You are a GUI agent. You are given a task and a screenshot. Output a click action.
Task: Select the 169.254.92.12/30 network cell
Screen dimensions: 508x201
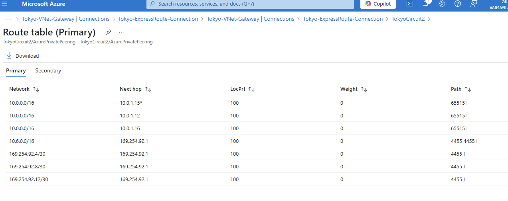(x=29, y=180)
